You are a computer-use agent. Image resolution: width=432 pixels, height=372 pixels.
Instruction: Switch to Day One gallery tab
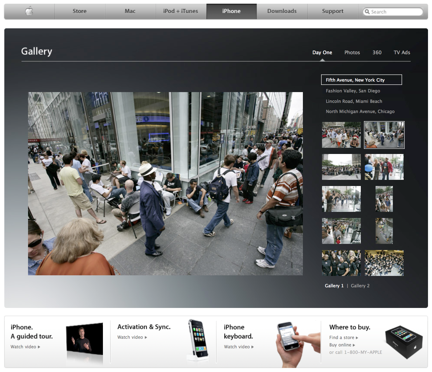coord(322,52)
